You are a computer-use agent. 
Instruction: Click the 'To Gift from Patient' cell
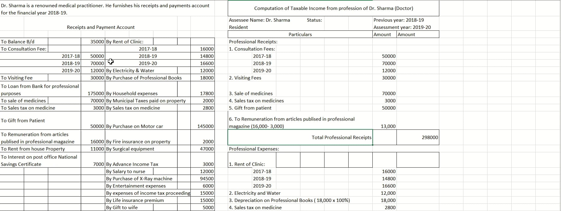(23, 121)
